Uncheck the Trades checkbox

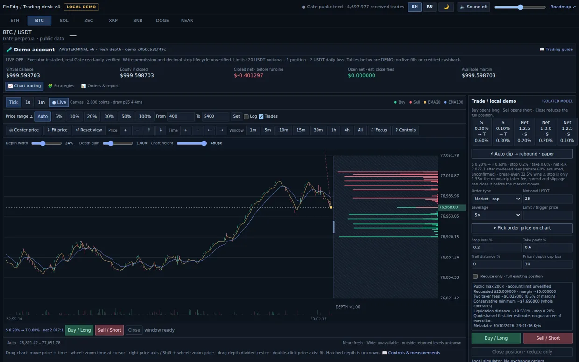tap(261, 117)
